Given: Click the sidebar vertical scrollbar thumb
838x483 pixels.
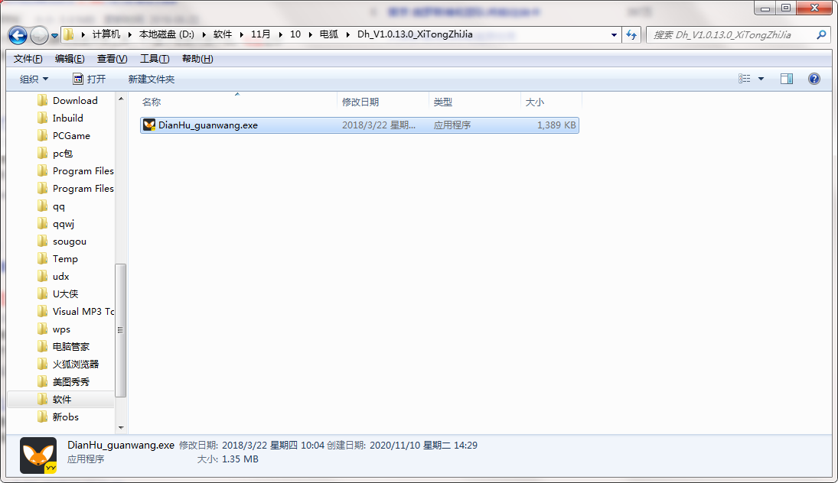Looking at the screenshot, I should coord(120,329).
